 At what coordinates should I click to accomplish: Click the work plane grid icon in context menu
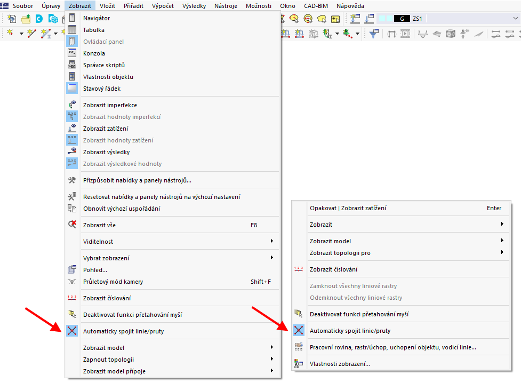(299, 347)
